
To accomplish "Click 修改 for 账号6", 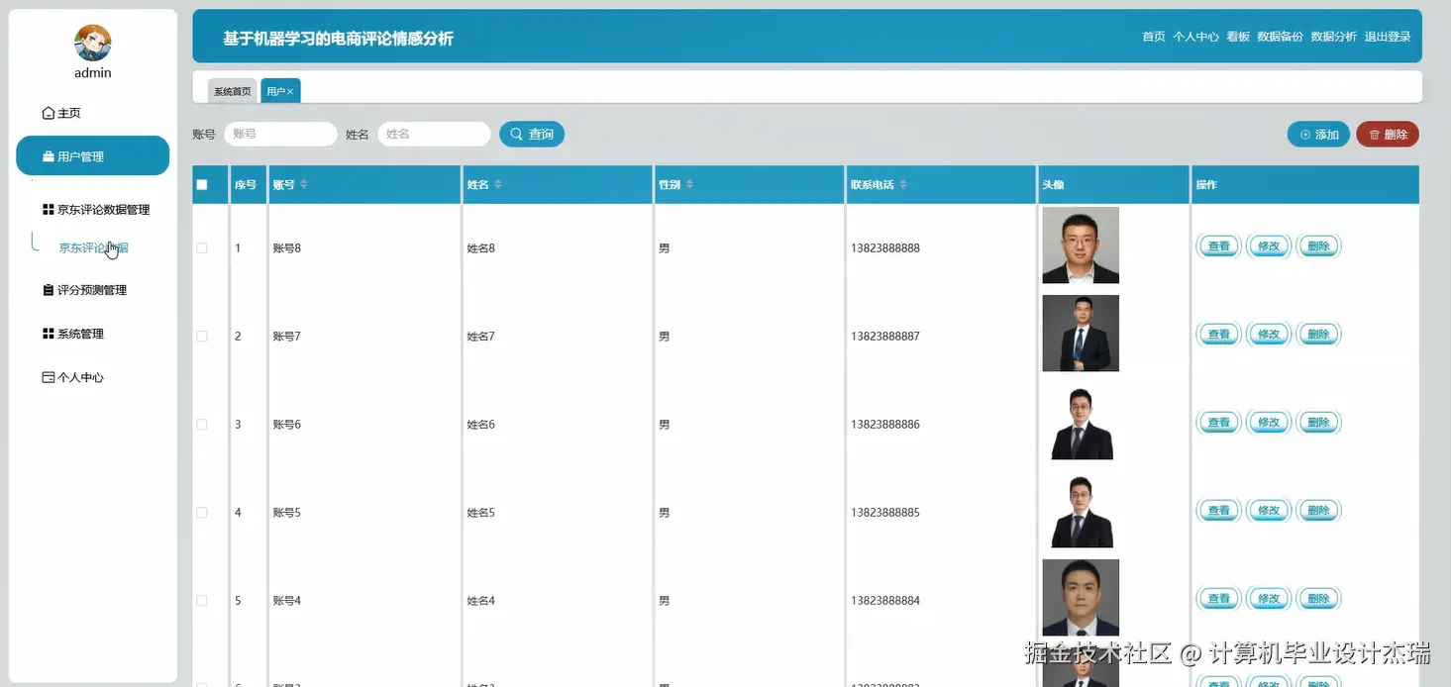I will (x=1269, y=423).
